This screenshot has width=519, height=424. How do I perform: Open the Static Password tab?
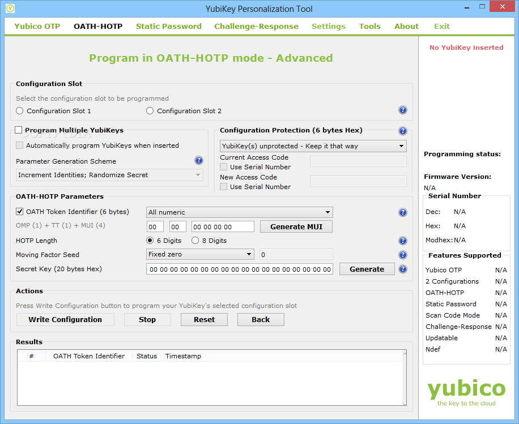tap(168, 26)
